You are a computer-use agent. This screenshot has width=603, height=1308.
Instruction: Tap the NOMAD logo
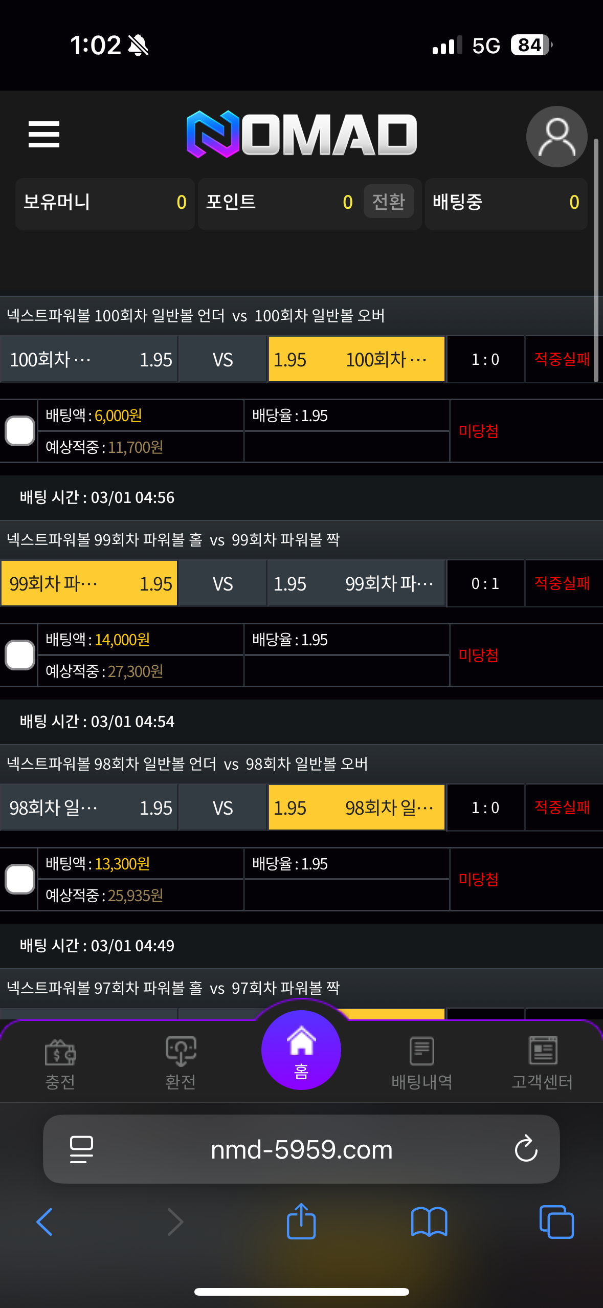coord(302,134)
